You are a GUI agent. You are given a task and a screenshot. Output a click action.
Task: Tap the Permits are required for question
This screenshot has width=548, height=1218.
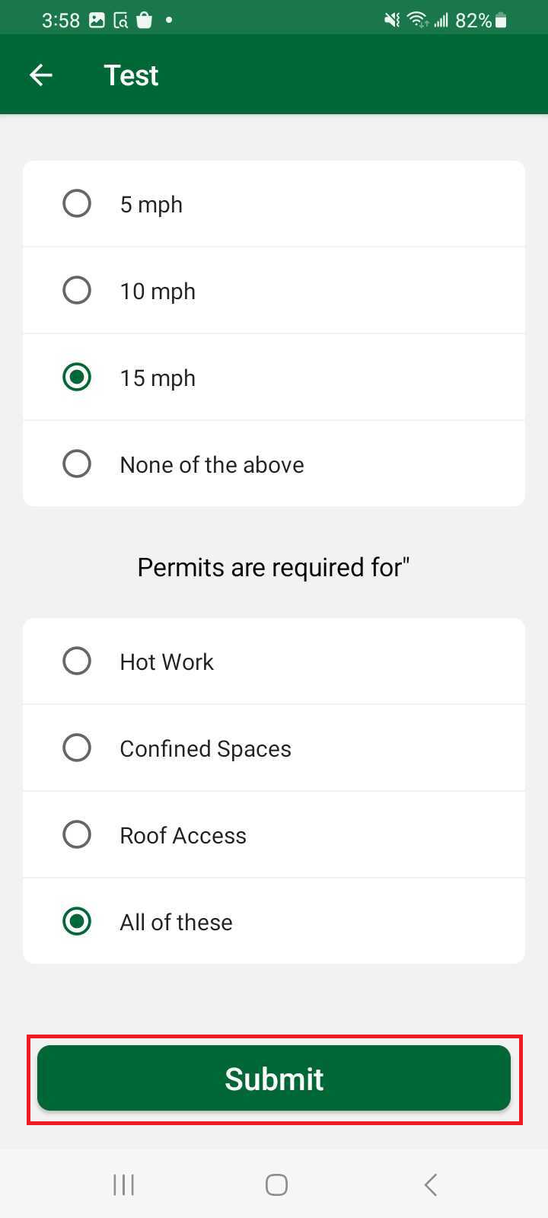tap(273, 567)
